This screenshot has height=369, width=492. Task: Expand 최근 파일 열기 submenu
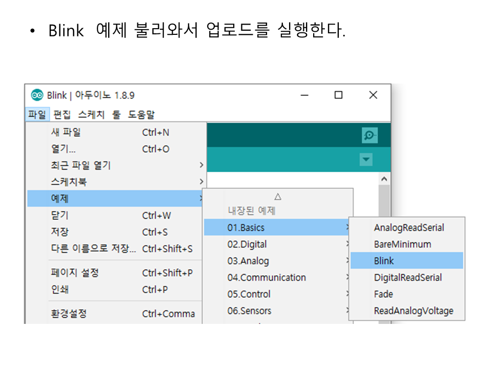116,165
